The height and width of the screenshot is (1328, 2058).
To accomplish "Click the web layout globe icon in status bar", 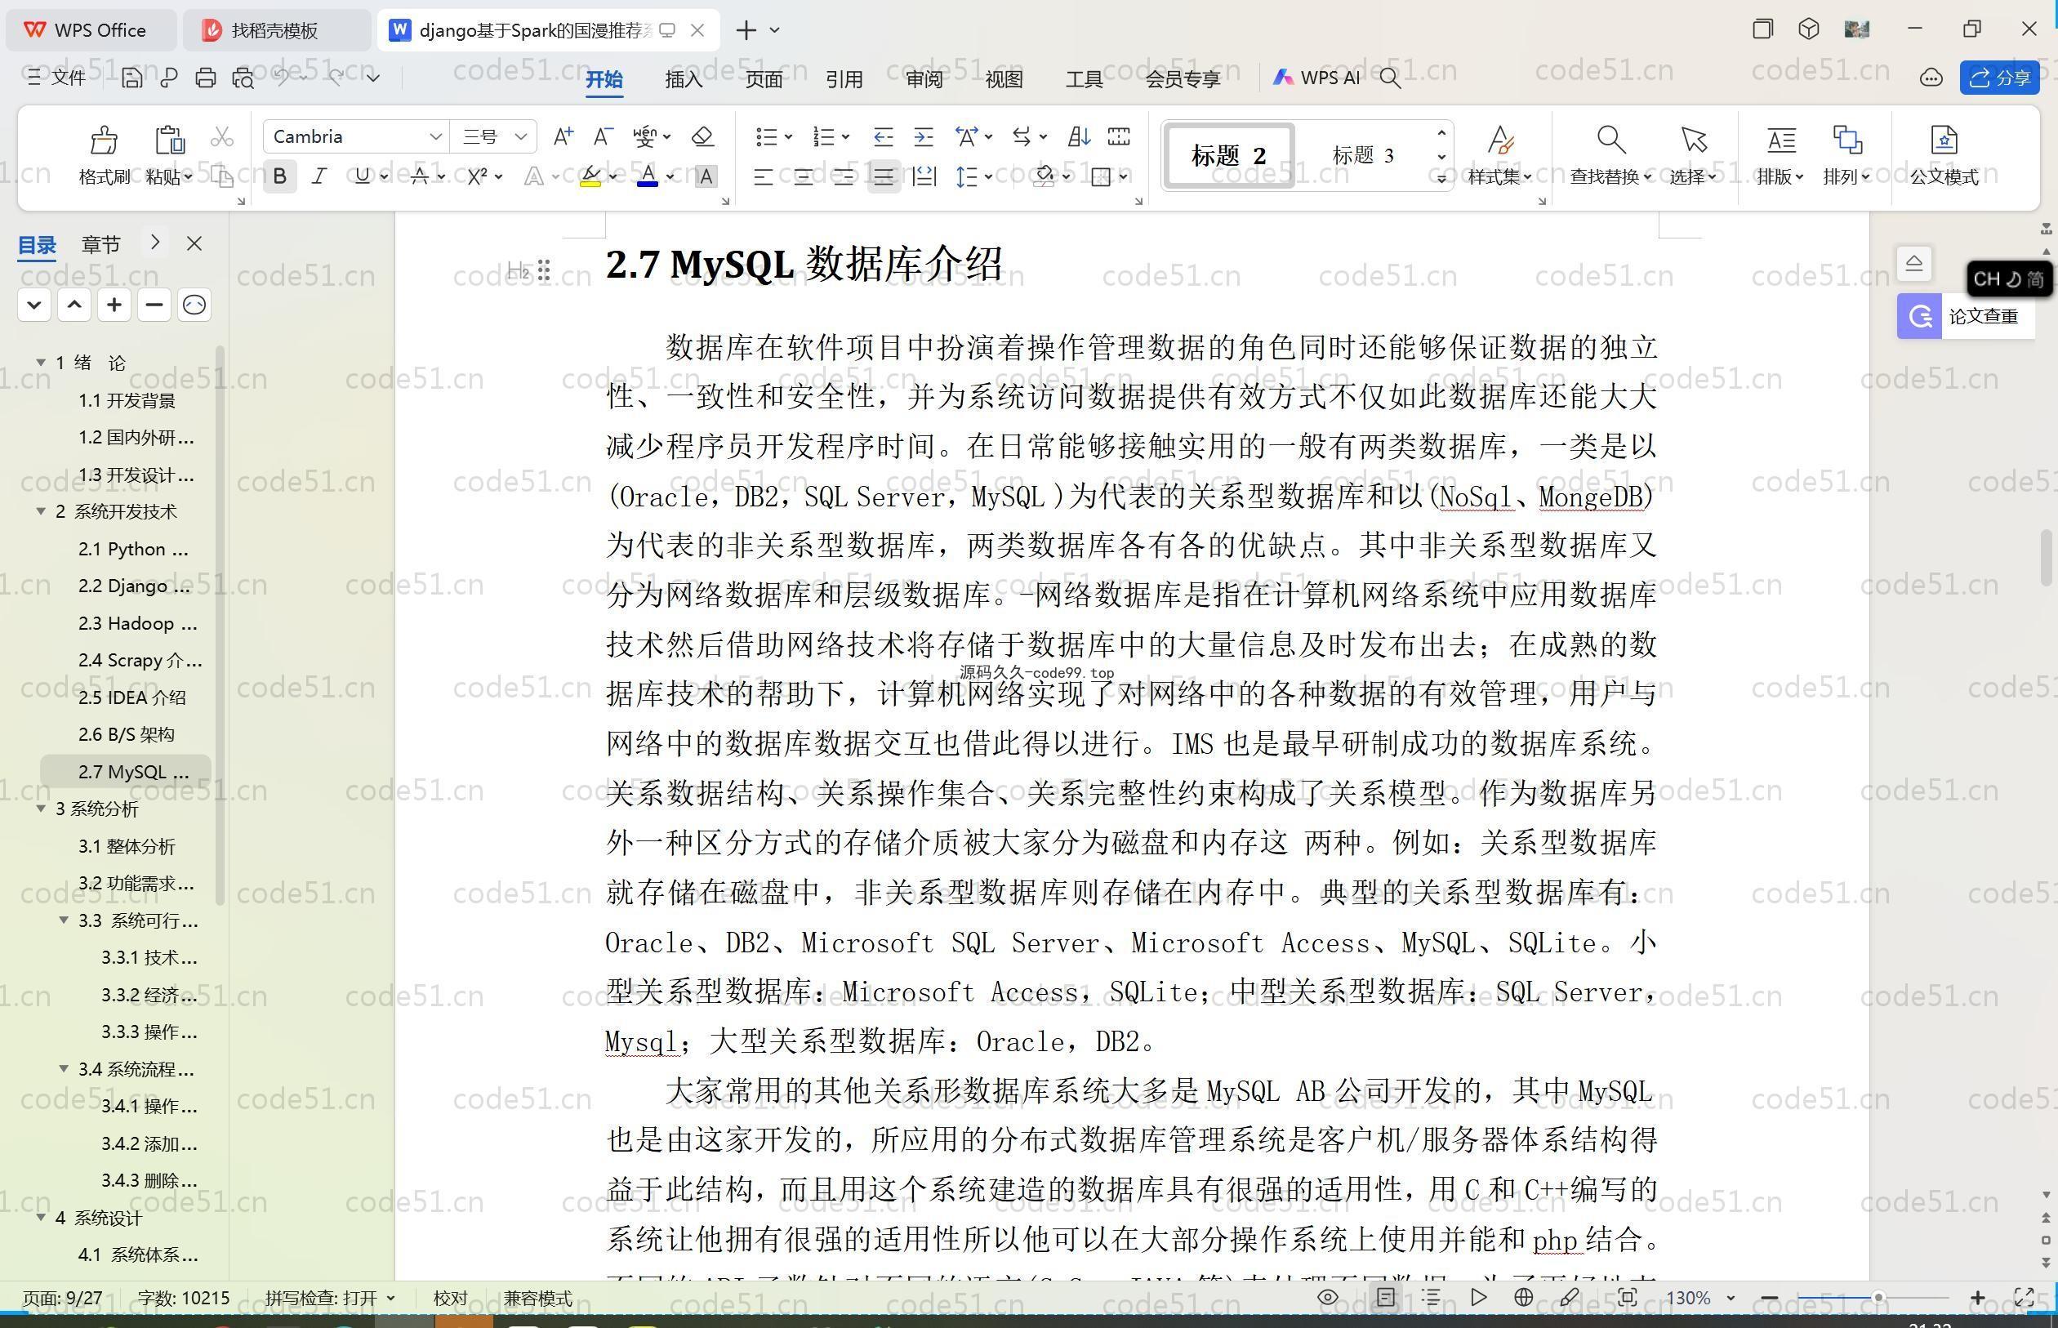I will point(1523,1297).
